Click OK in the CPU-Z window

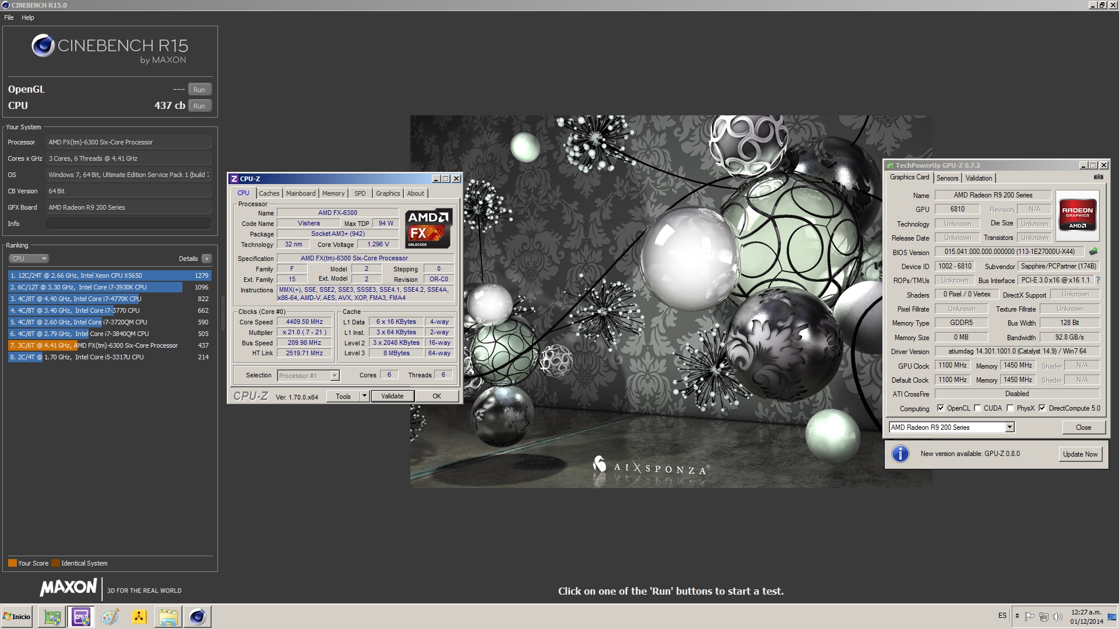click(437, 396)
